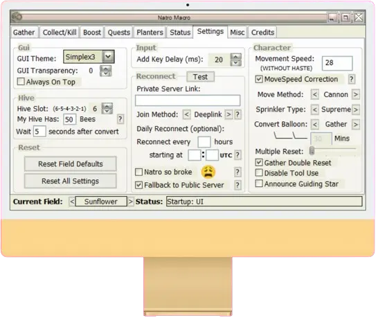
Task: Enable Disable Tool Use checkbox
Action: [259, 173]
